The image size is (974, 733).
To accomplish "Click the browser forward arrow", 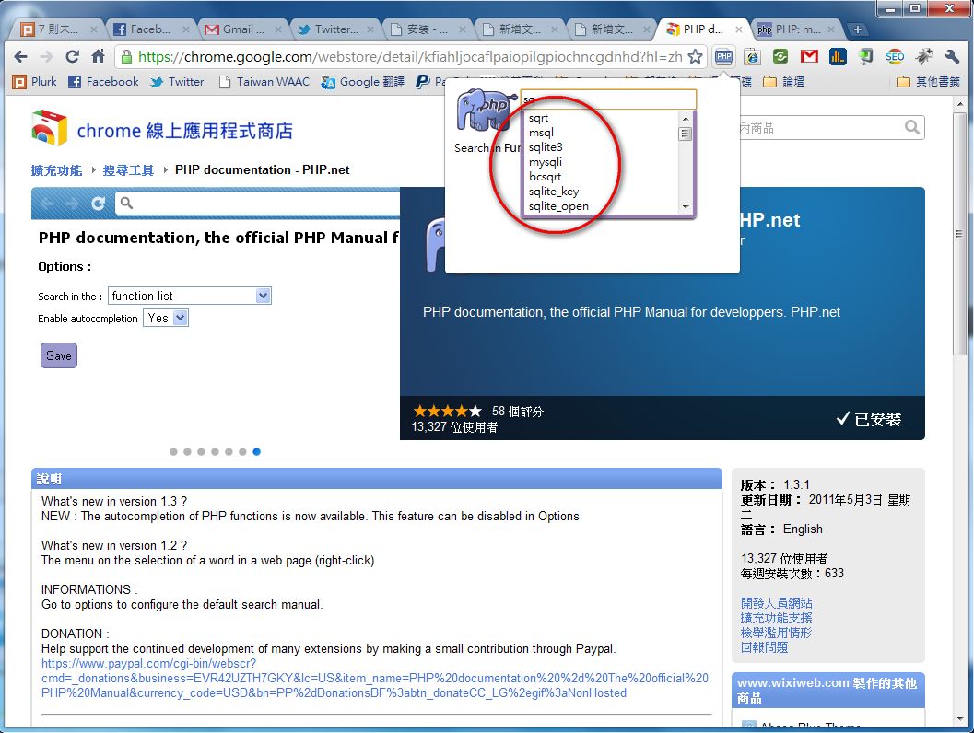I will (x=47, y=57).
